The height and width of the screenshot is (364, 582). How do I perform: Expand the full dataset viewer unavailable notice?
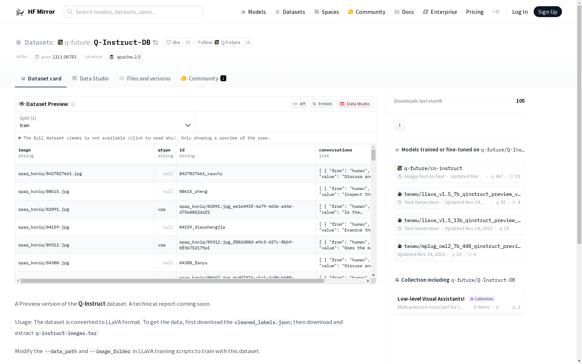coord(144,138)
